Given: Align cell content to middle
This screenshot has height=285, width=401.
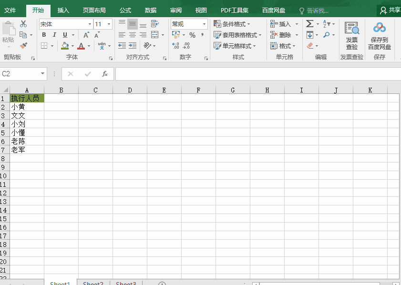Looking at the screenshot, I should (133, 24).
